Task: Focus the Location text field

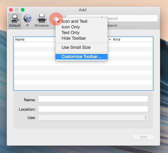Action: (93, 109)
